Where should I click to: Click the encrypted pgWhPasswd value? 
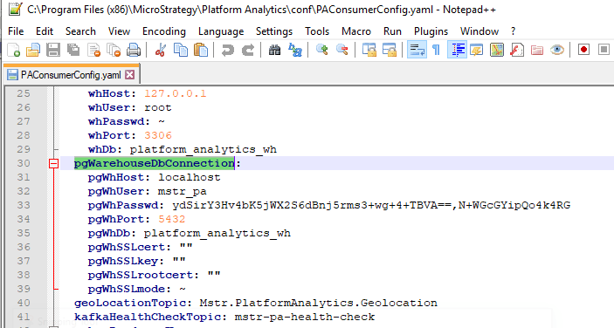point(371,205)
